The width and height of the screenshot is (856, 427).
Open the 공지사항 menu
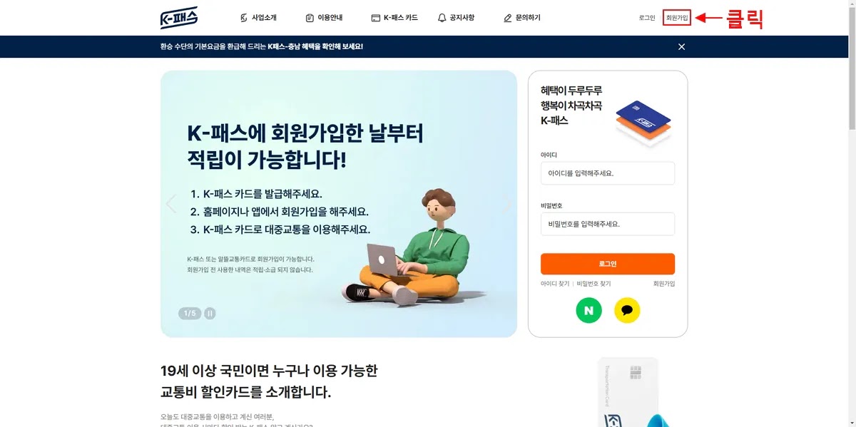[x=456, y=18]
